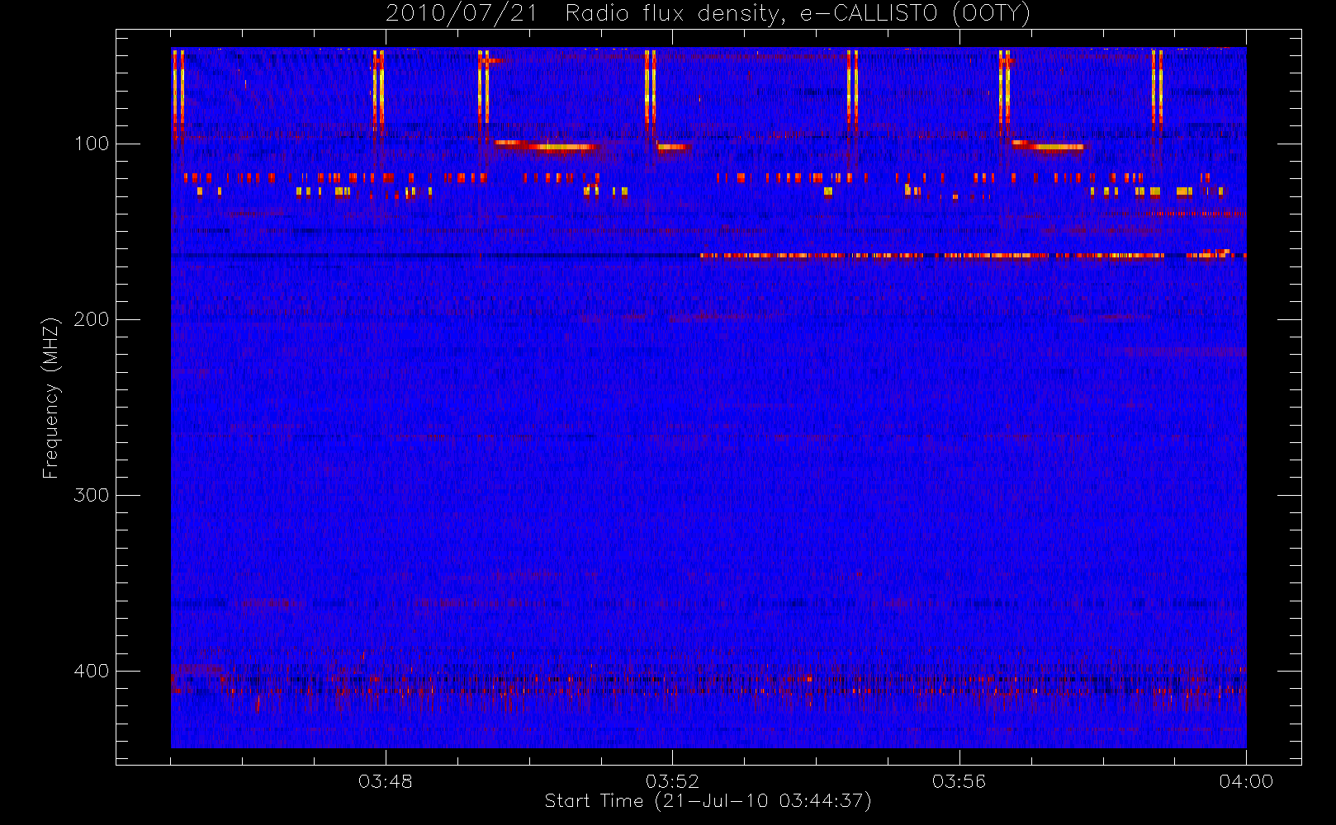Click the 03:56 time tick label

pos(959,781)
